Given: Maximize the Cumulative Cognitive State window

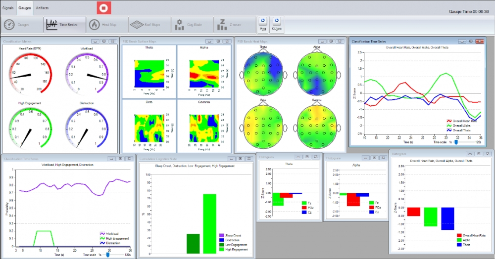Looking at the screenshot, I should click(x=240, y=159).
